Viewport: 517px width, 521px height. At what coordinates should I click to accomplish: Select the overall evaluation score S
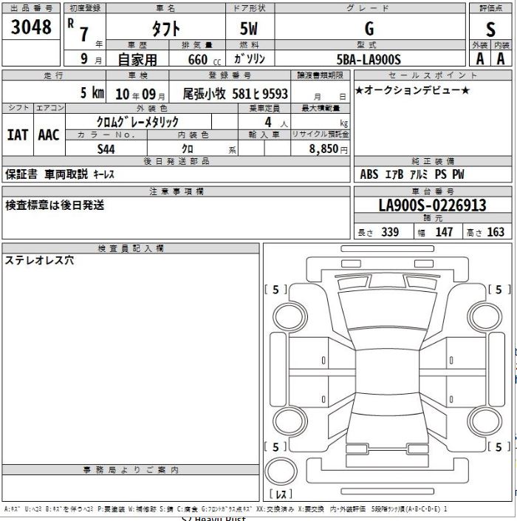[x=490, y=30]
